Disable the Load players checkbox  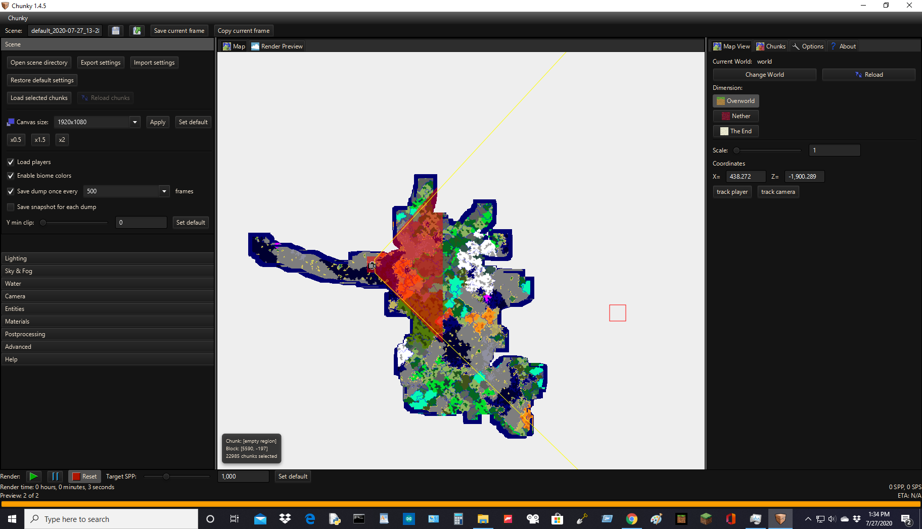click(11, 162)
